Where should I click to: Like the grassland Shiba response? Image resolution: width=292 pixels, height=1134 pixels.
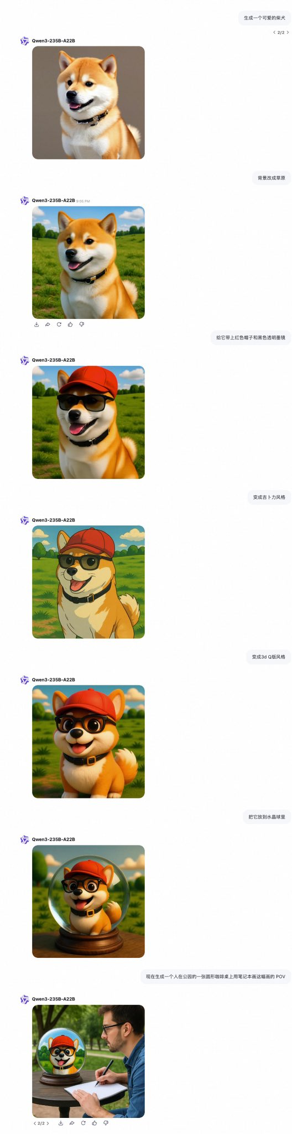tap(70, 324)
